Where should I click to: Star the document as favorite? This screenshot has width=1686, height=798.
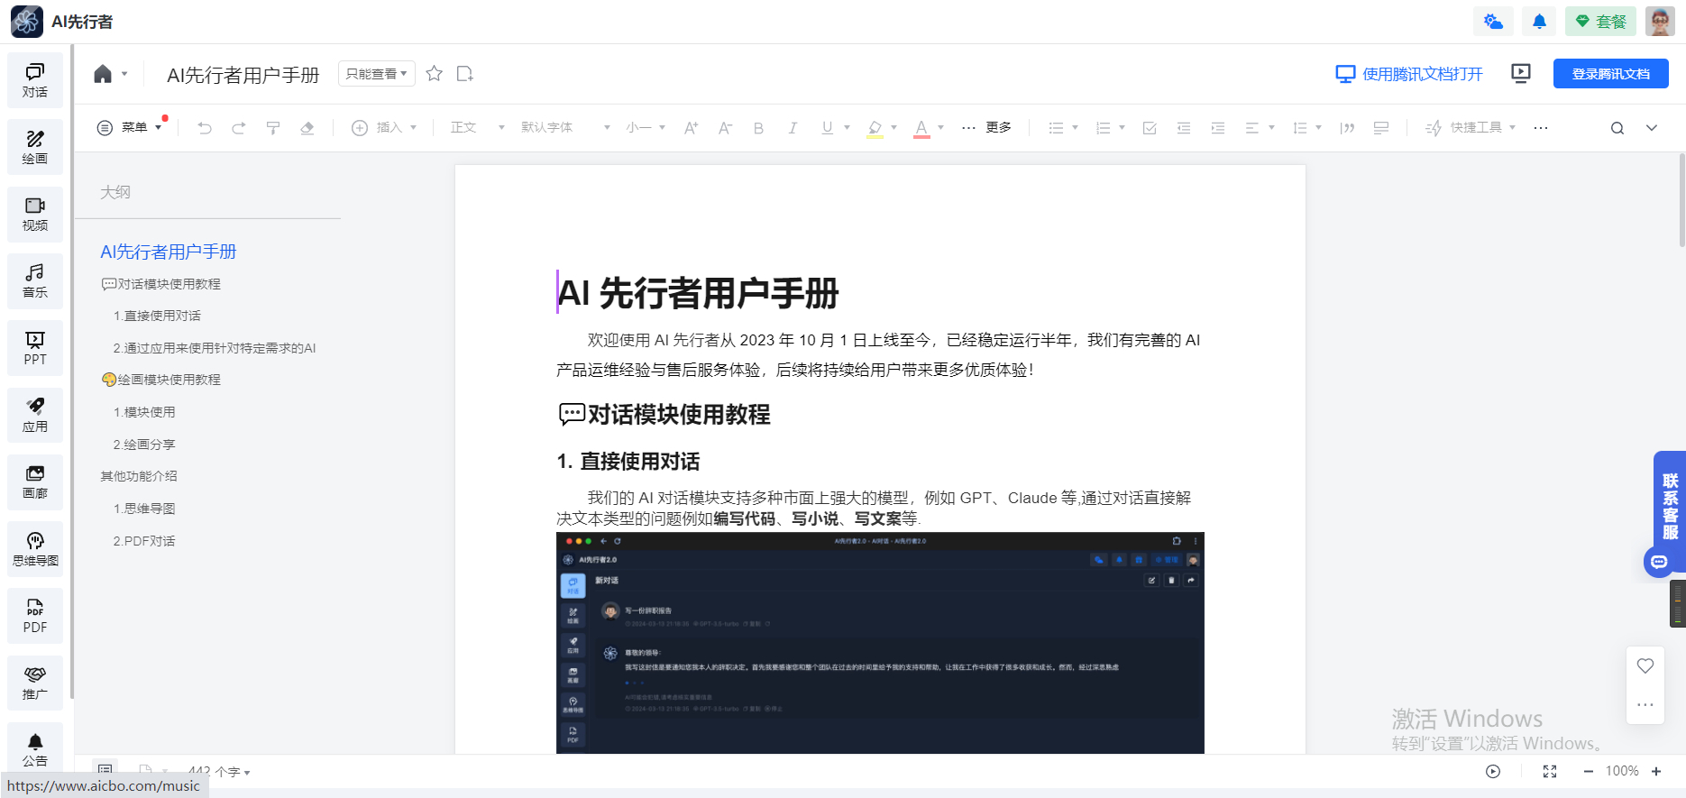click(434, 74)
